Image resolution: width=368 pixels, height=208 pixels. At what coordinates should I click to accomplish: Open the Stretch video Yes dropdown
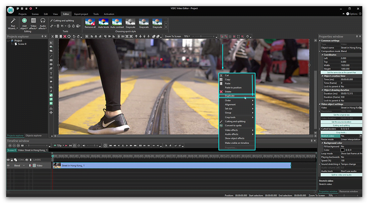(361, 136)
